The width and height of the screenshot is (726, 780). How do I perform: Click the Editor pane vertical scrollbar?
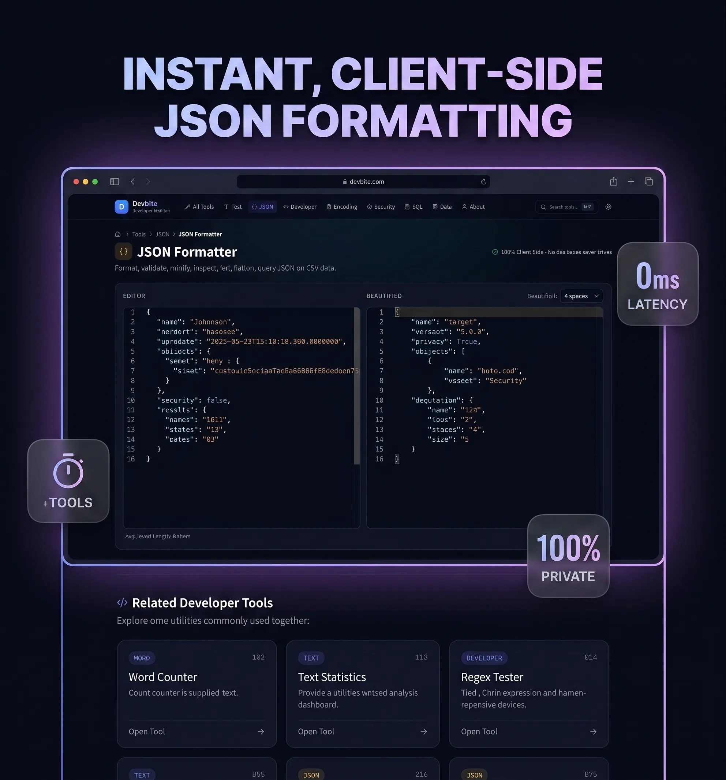click(357, 386)
